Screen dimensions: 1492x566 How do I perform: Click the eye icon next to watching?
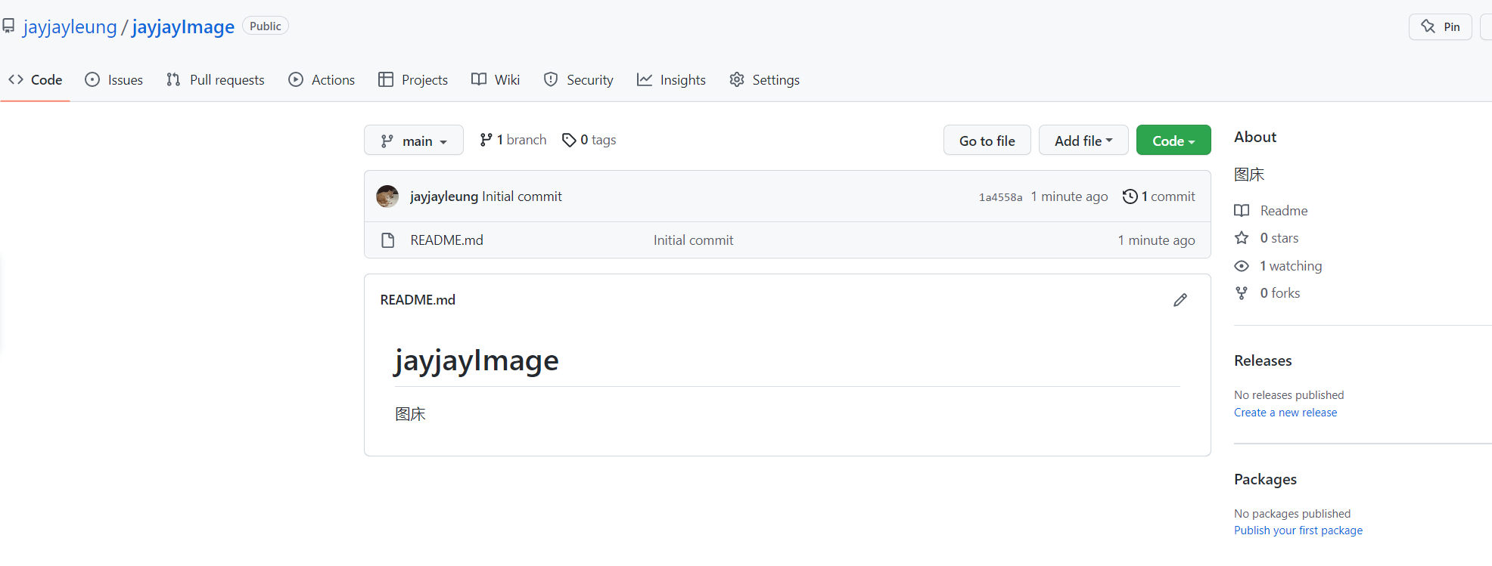[1242, 266]
